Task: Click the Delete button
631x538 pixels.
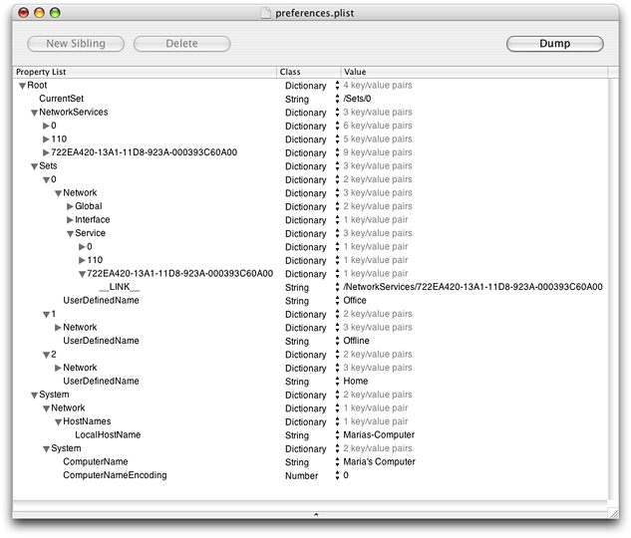Action: 181,44
